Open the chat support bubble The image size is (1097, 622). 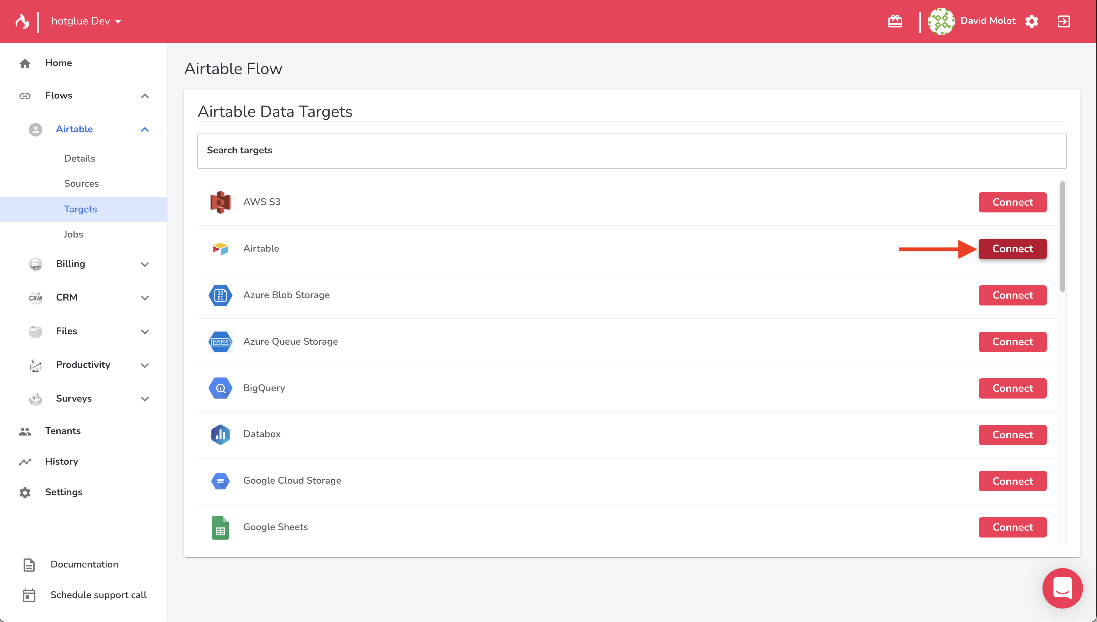point(1062,588)
